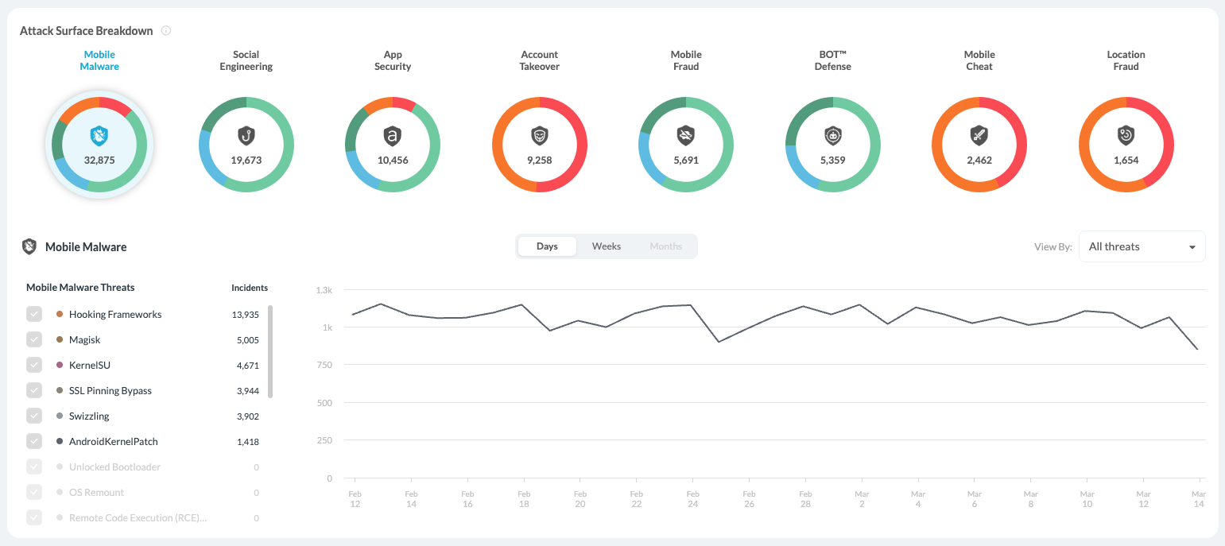This screenshot has width=1225, height=546.
Task: Click the threats list scrollbar
Action: click(x=270, y=351)
